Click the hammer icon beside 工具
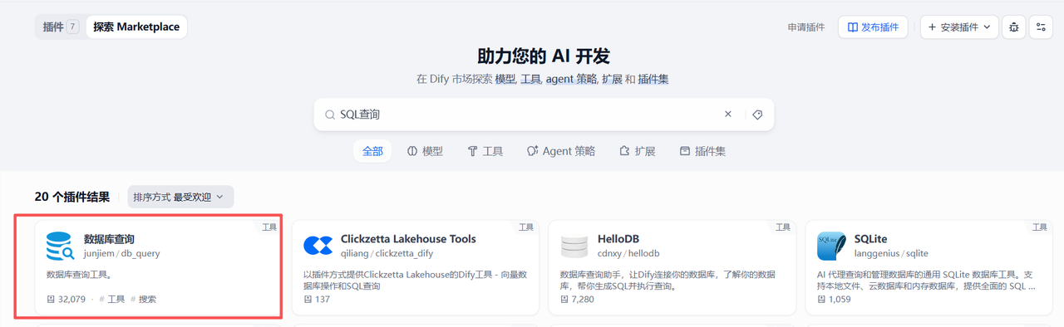1064x327 pixels. (472, 151)
